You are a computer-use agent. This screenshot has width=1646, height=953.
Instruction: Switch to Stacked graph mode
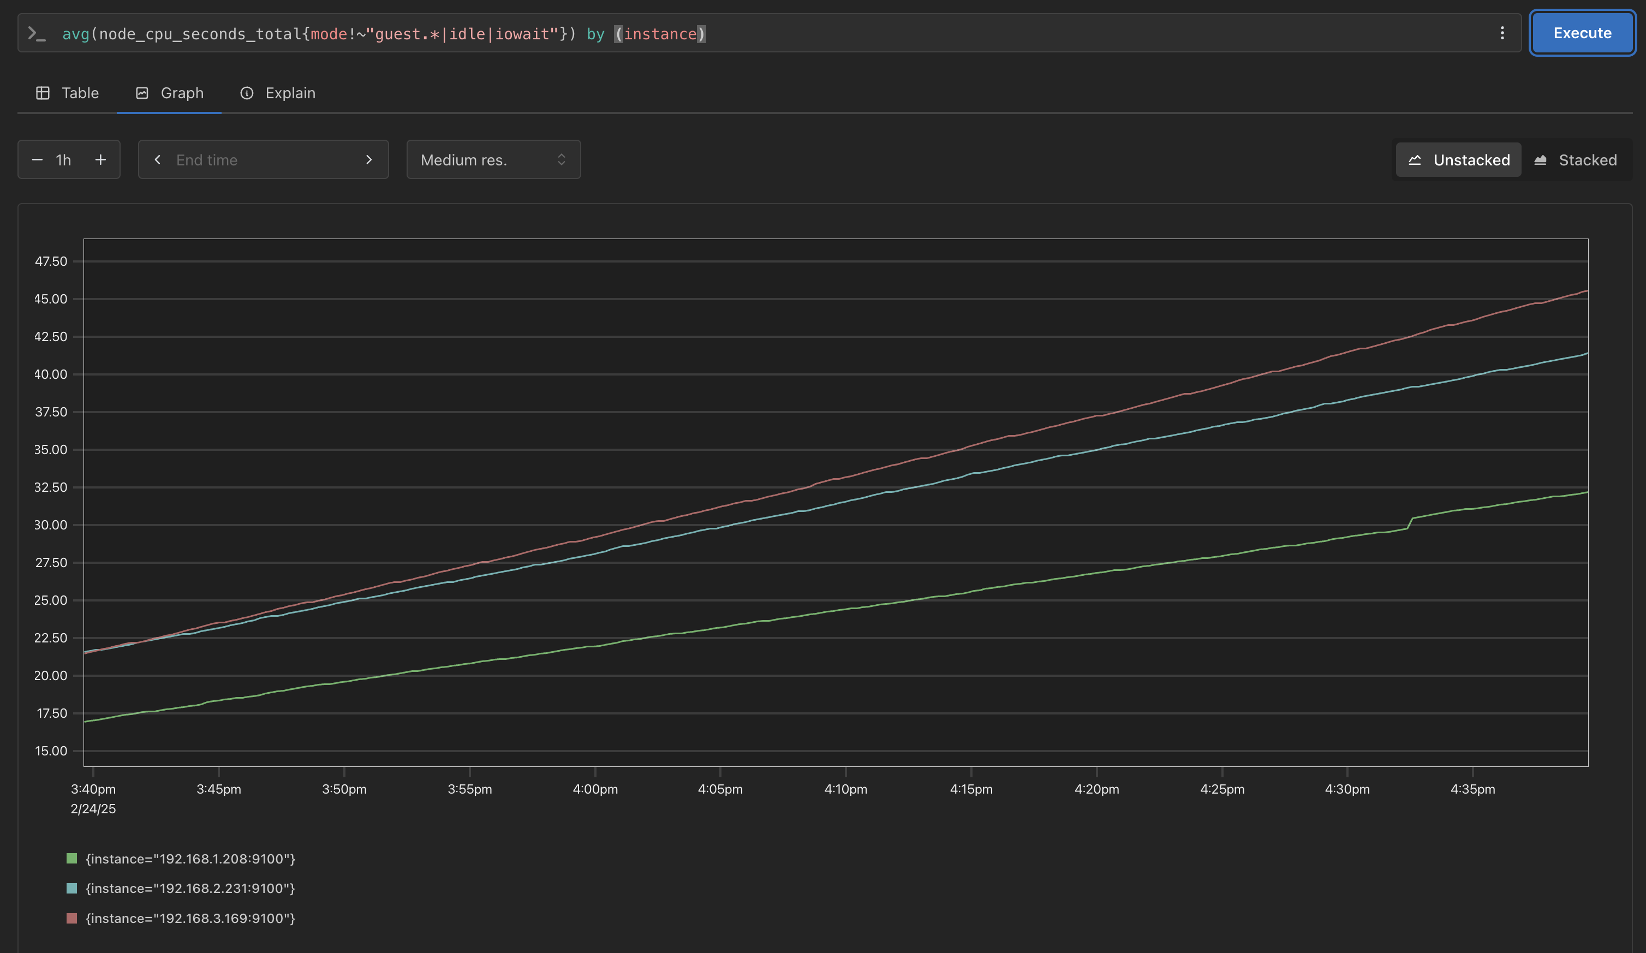point(1575,160)
